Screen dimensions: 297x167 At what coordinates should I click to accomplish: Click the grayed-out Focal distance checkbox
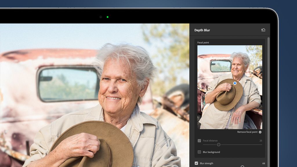click(199, 141)
